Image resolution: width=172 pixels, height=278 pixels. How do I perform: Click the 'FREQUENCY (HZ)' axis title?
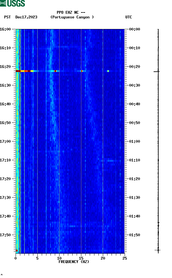[x=74, y=262]
